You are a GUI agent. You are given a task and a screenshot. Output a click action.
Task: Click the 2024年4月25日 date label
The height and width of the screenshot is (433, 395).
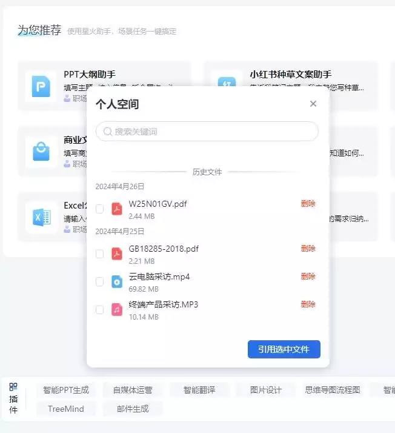(x=120, y=232)
